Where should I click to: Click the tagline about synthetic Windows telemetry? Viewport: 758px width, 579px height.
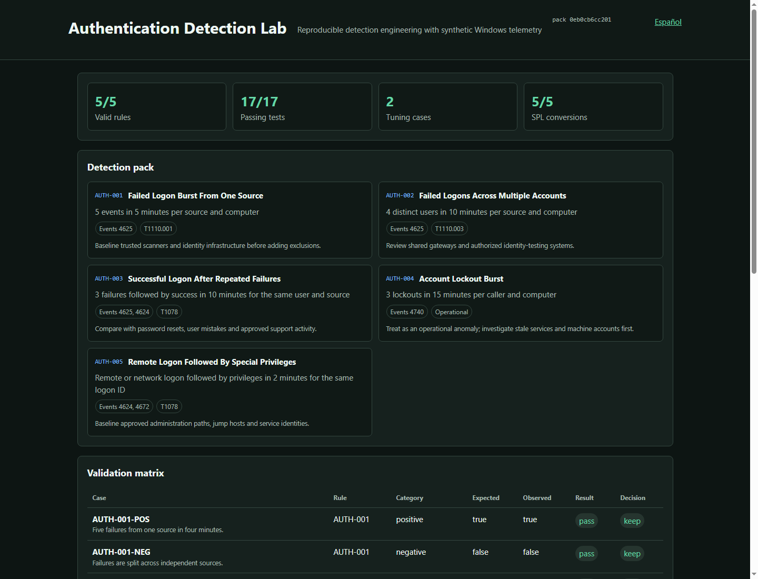(420, 30)
